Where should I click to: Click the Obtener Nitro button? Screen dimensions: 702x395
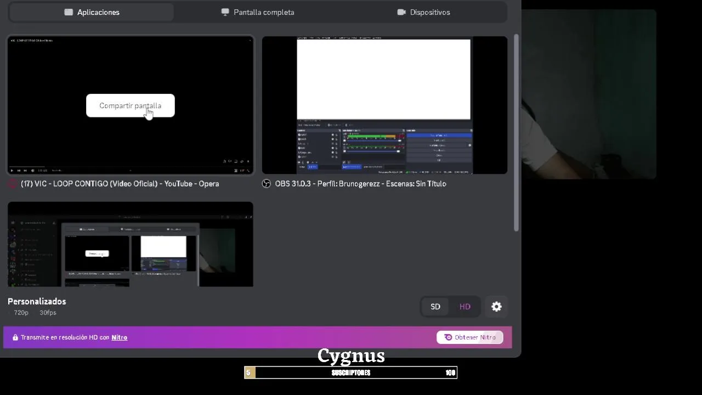469,337
